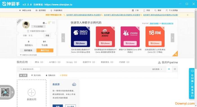Click the orange corner icon of demo panel
Viewport: 197px width, 107px height.
176,54
